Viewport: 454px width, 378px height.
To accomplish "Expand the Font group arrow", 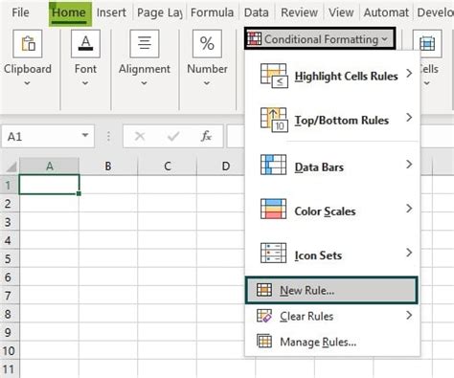I will tap(85, 83).
